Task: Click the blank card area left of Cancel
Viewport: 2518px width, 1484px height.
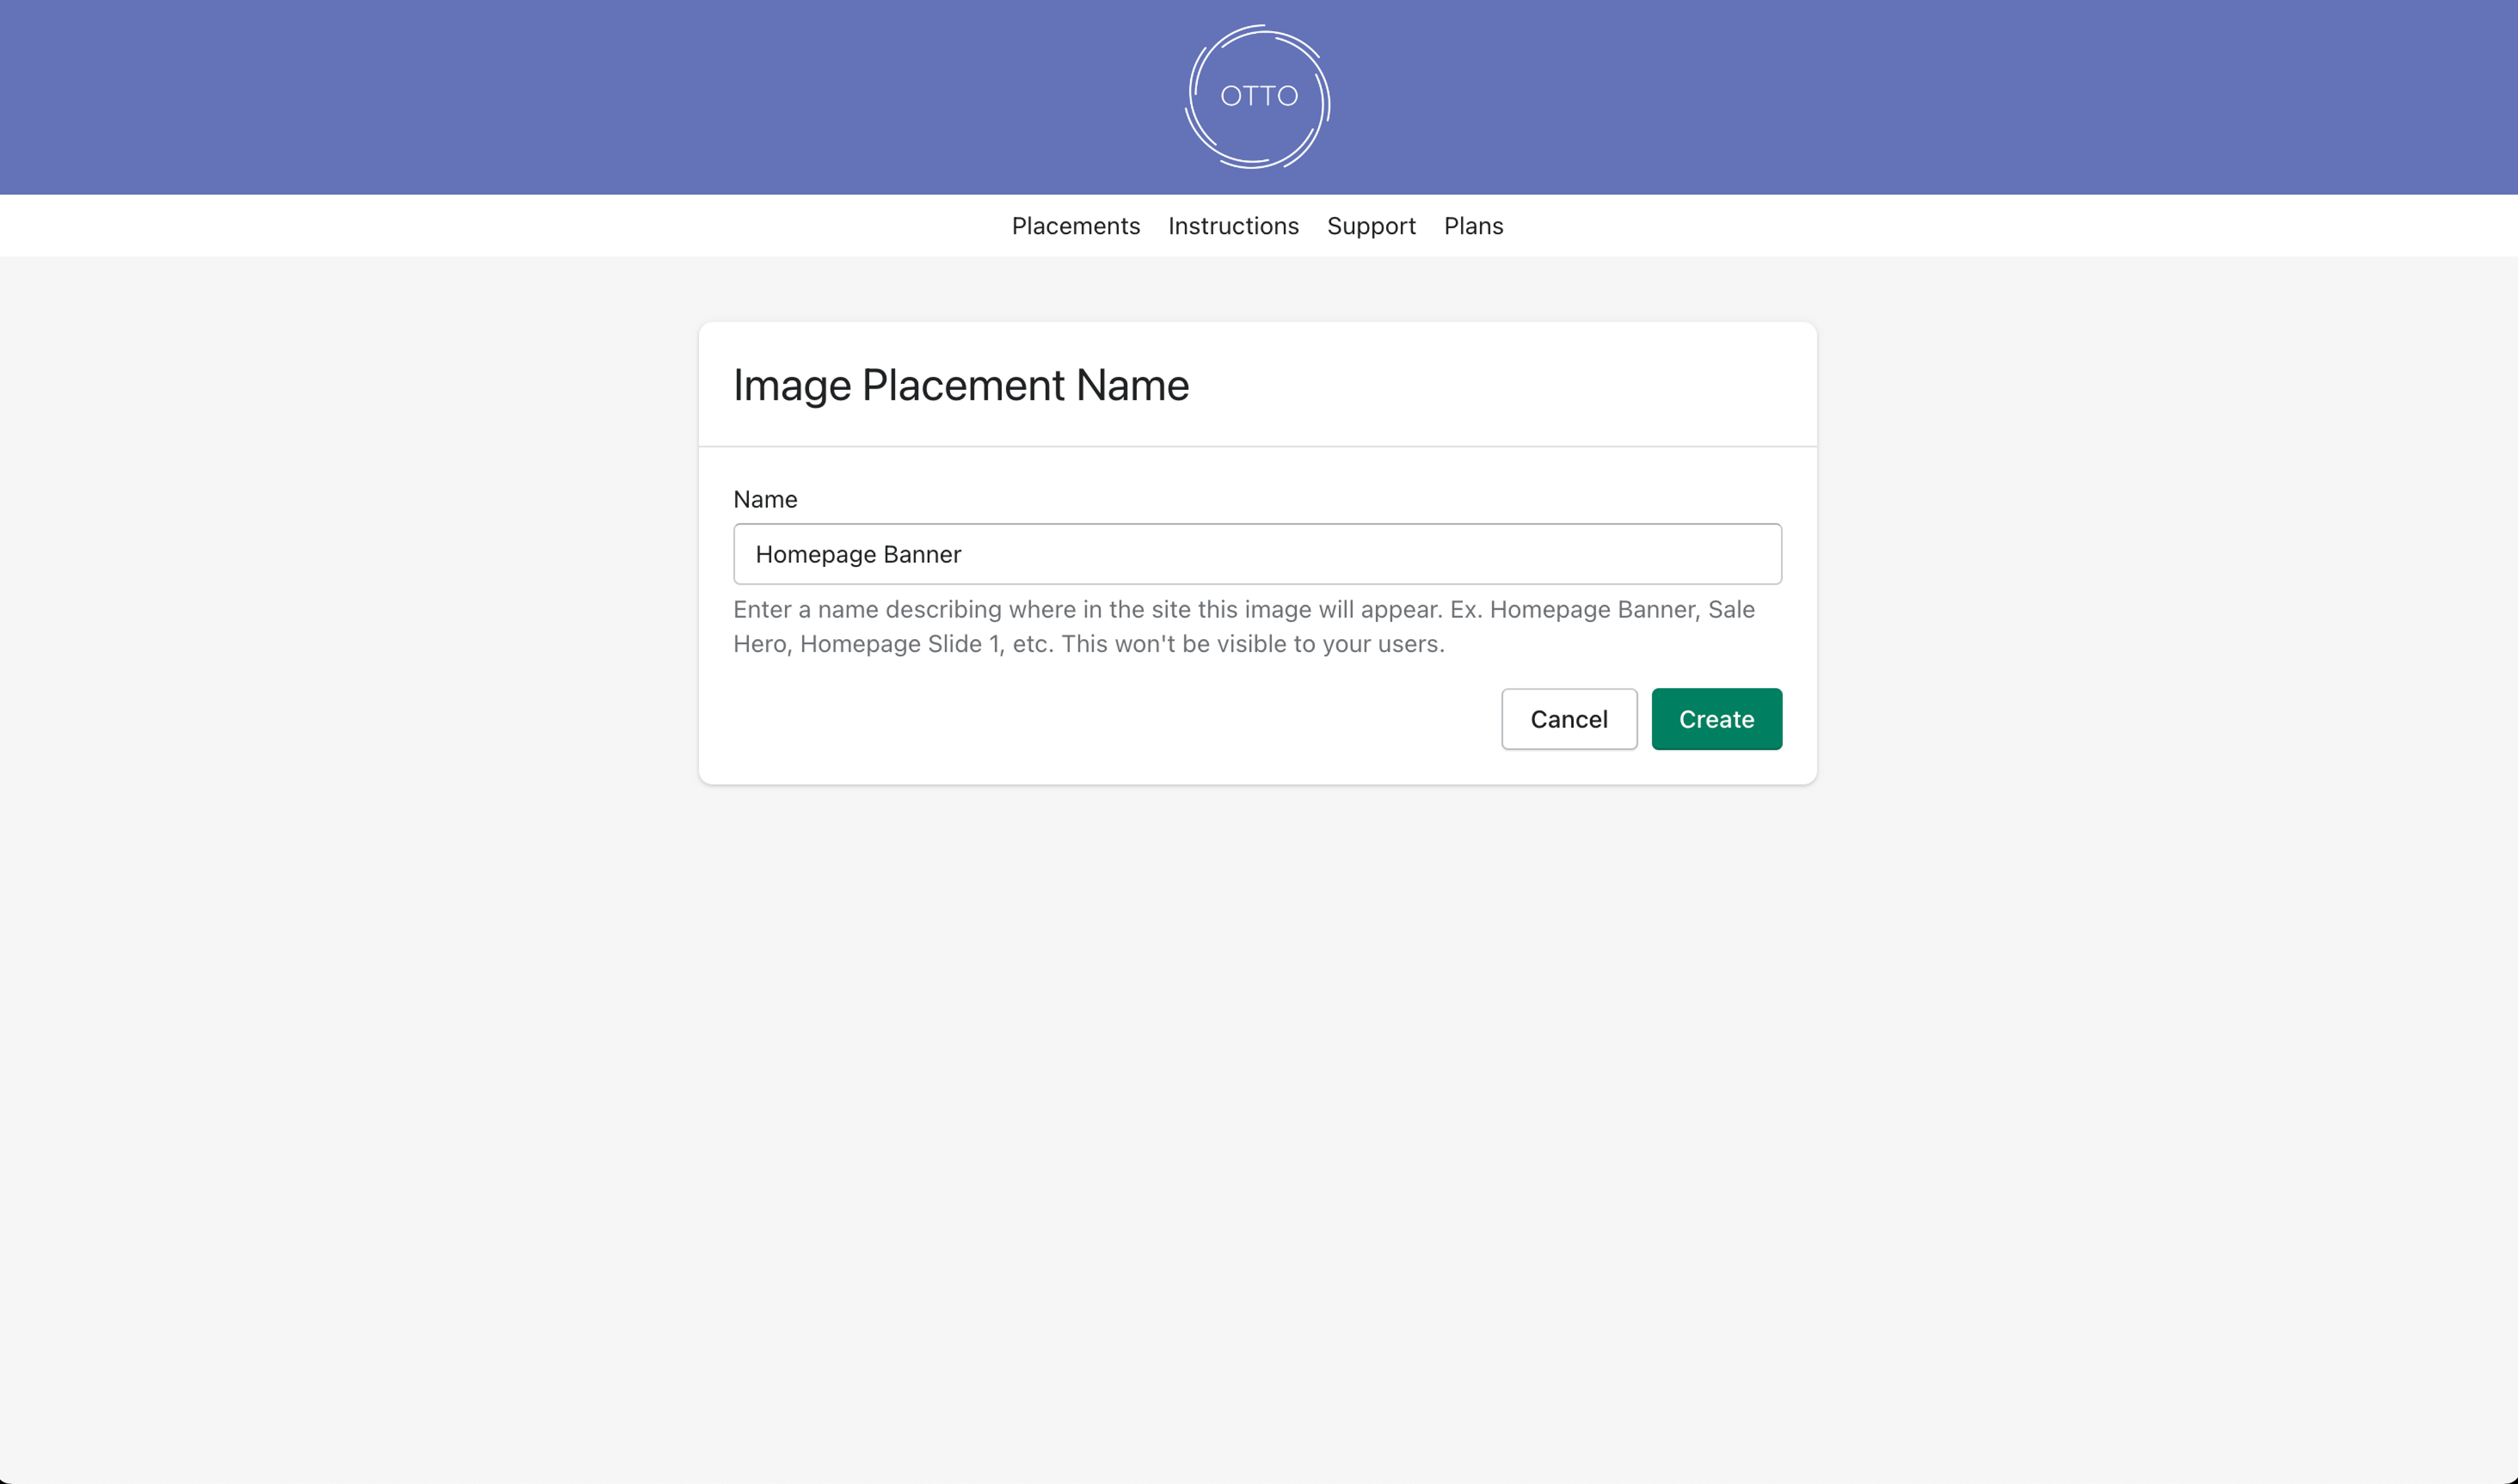Action: 1100,719
